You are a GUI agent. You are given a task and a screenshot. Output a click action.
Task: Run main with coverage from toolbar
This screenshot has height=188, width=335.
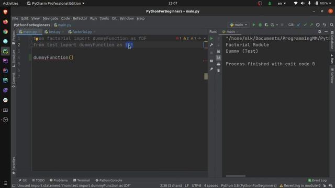click(x=266, y=25)
